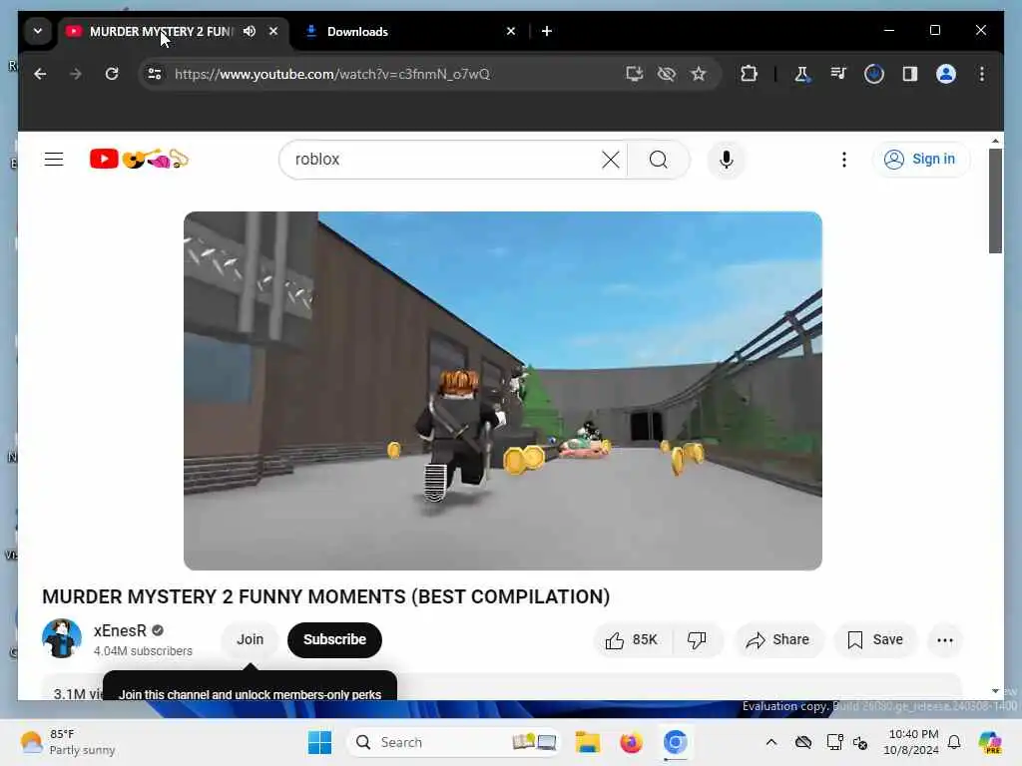Open the network status tray icon

[x=833, y=742]
